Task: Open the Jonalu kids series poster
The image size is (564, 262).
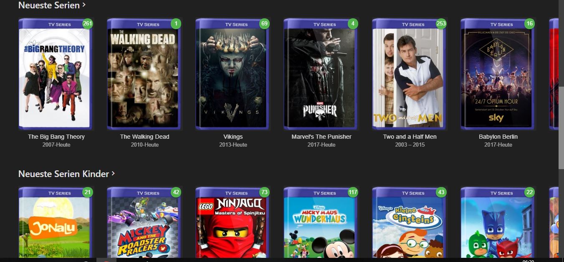Action: point(56,223)
